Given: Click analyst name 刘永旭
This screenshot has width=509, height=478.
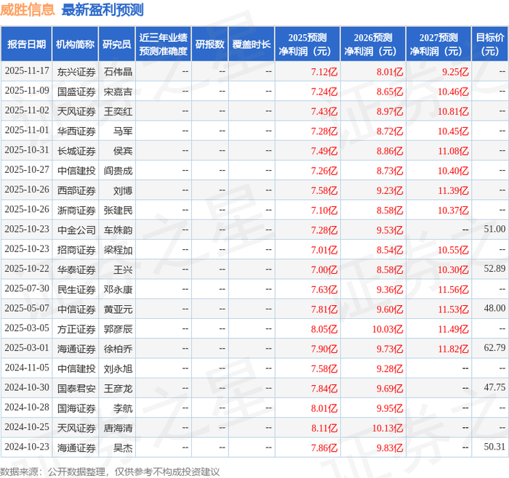Looking at the screenshot, I should coord(118,368).
